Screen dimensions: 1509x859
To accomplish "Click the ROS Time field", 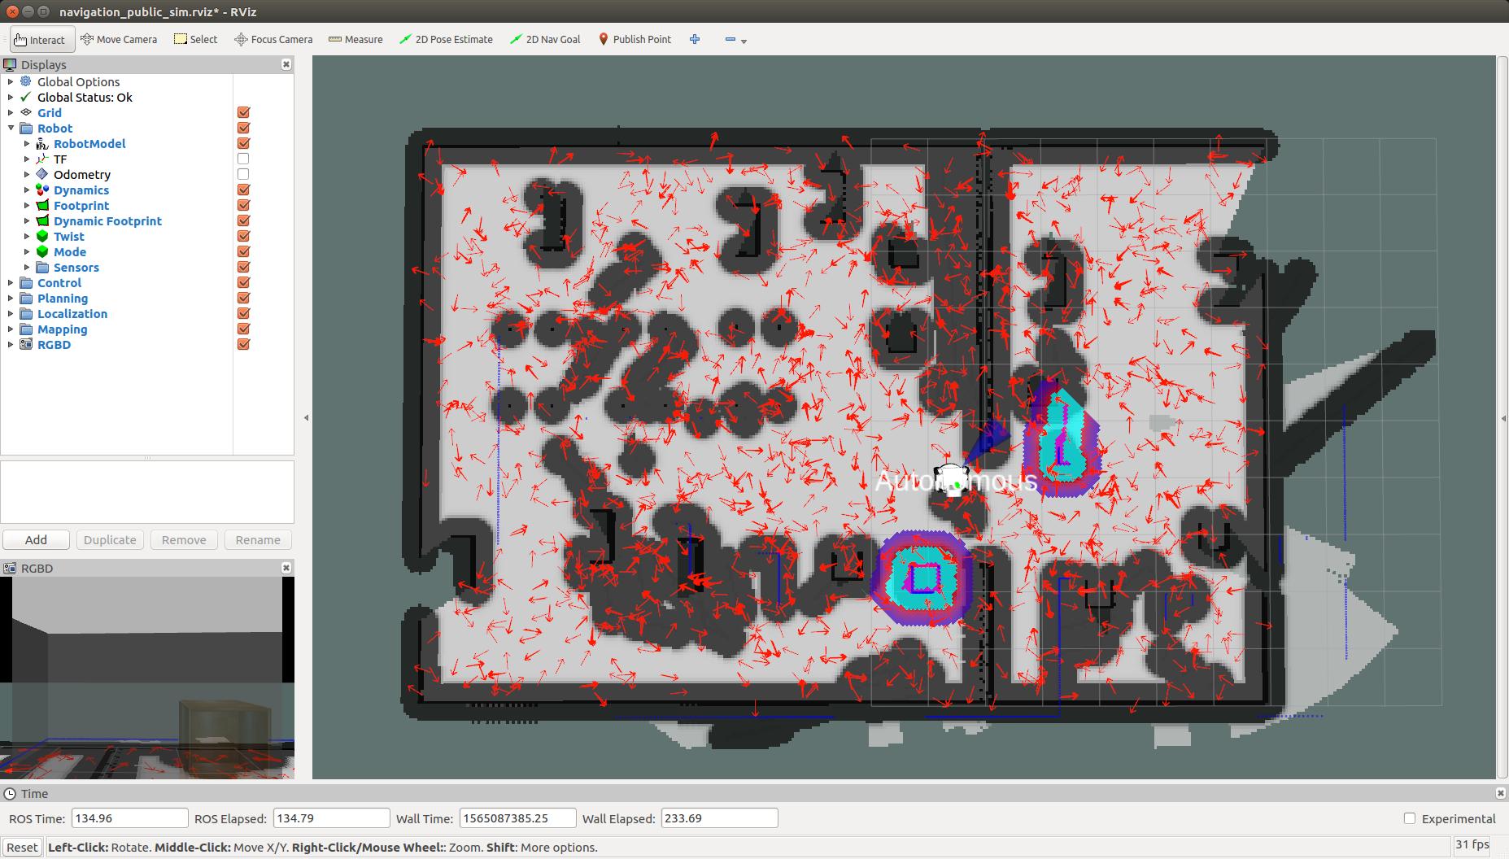I will pos(129,818).
